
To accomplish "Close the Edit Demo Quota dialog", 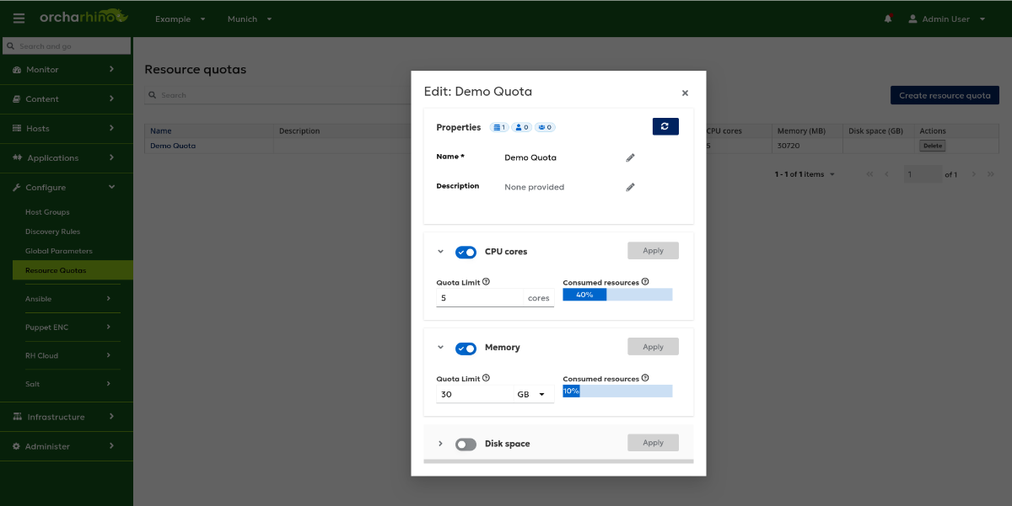I will click(x=685, y=93).
